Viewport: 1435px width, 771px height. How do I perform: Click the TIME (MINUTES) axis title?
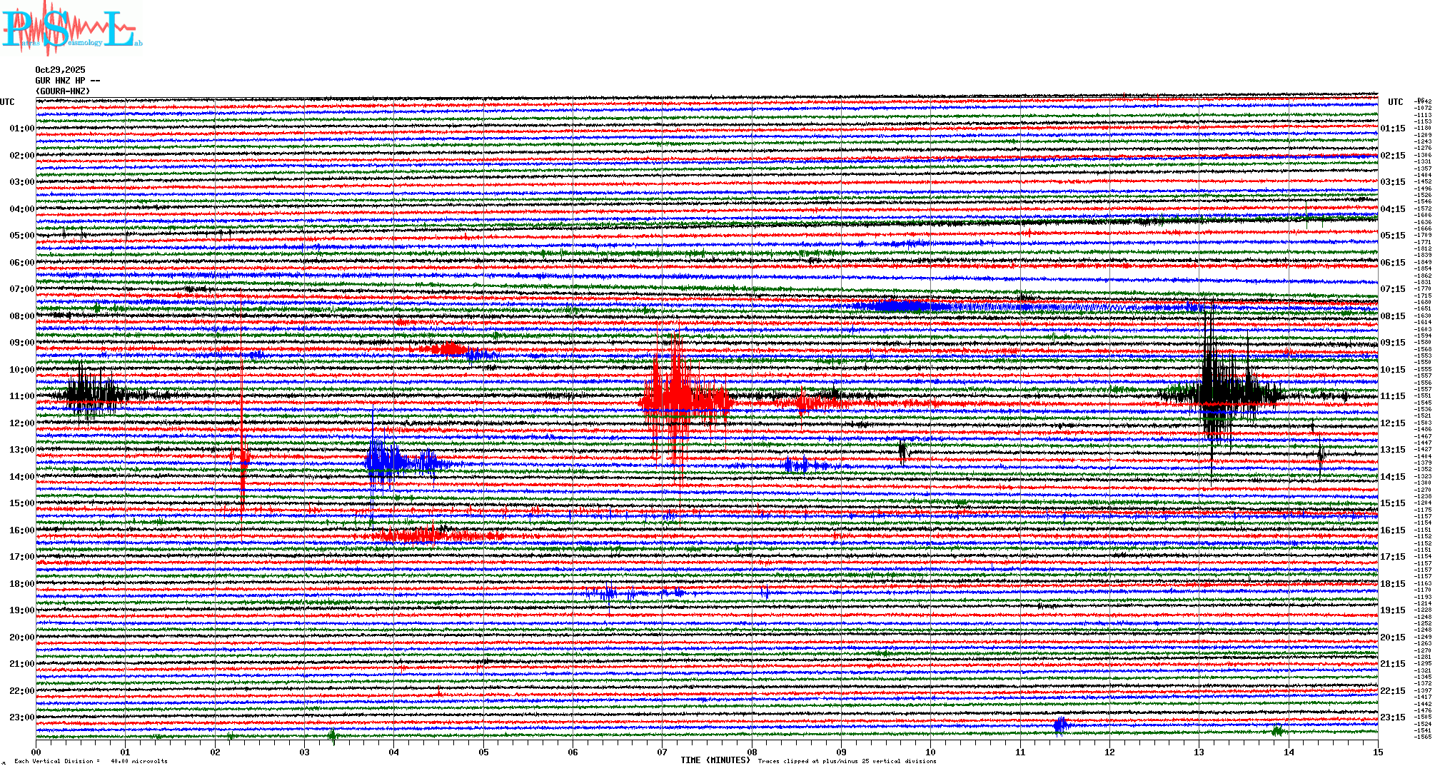click(x=715, y=760)
